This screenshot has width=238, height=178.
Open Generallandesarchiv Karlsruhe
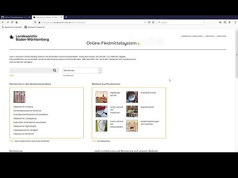(27, 111)
